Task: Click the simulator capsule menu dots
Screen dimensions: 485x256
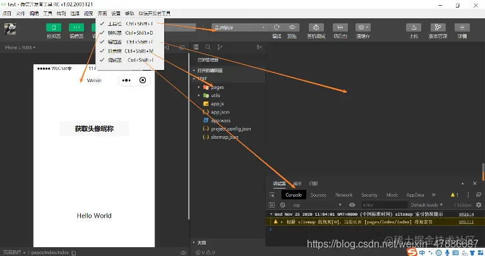Action: point(126,80)
